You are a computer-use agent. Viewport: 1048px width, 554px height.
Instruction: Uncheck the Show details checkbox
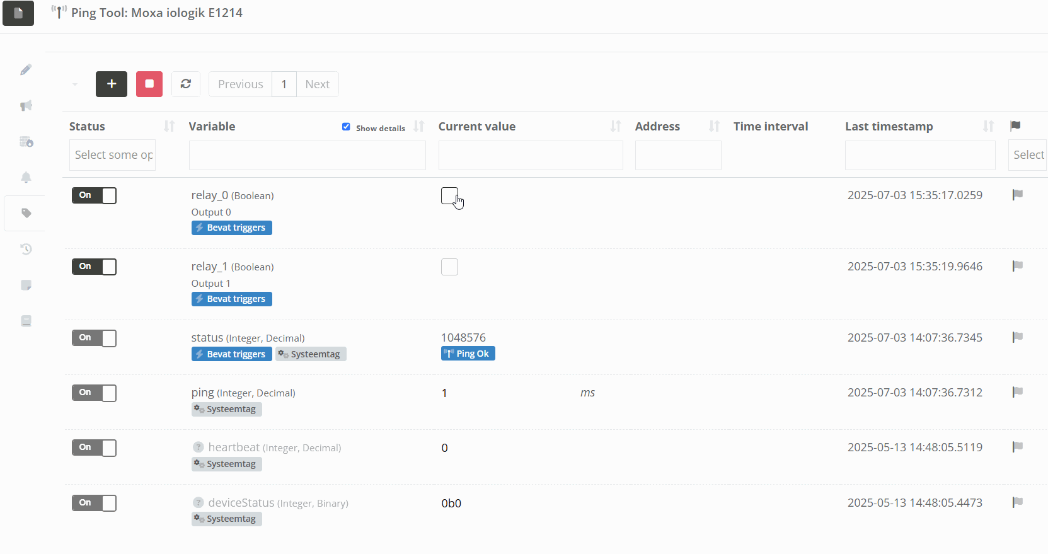[x=346, y=127]
